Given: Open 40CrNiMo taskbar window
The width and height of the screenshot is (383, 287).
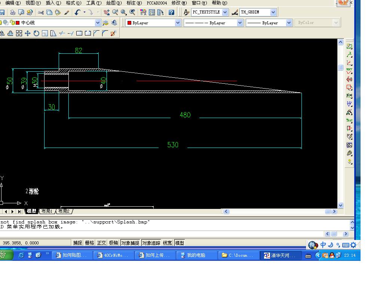Looking at the screenshot, I should (x=113, y=255).
